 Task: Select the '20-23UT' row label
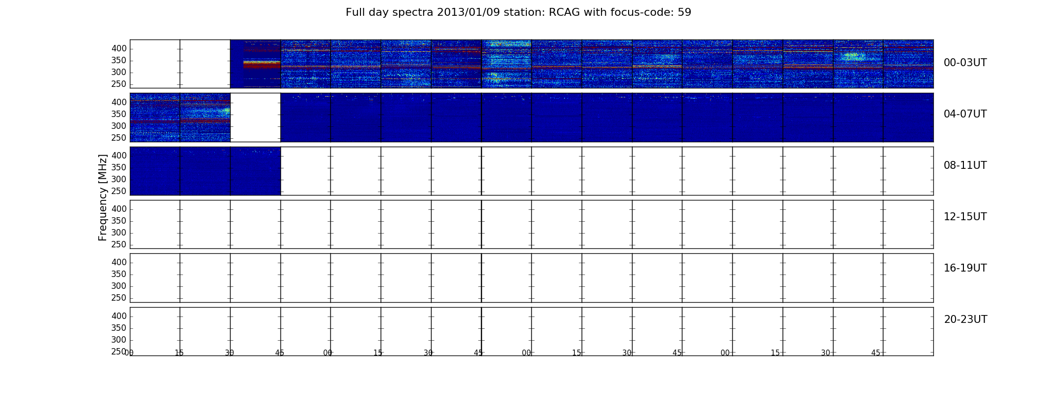[x=965, y=319]
